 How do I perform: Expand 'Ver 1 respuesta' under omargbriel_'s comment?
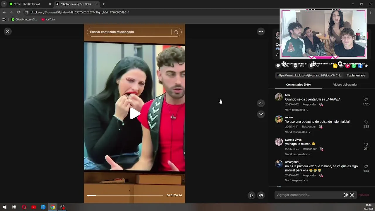pyautogui.click(x=297, y=181)
